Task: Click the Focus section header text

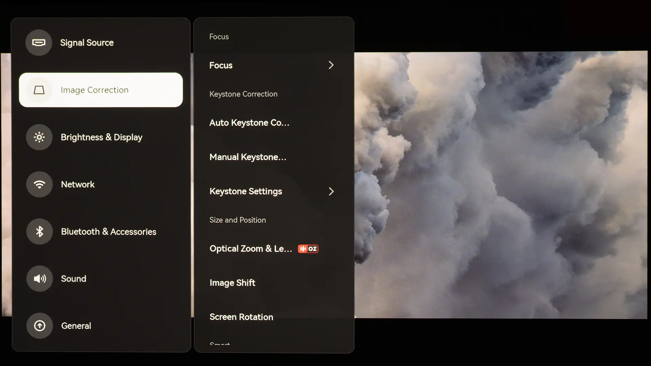Action: [219, 37]
